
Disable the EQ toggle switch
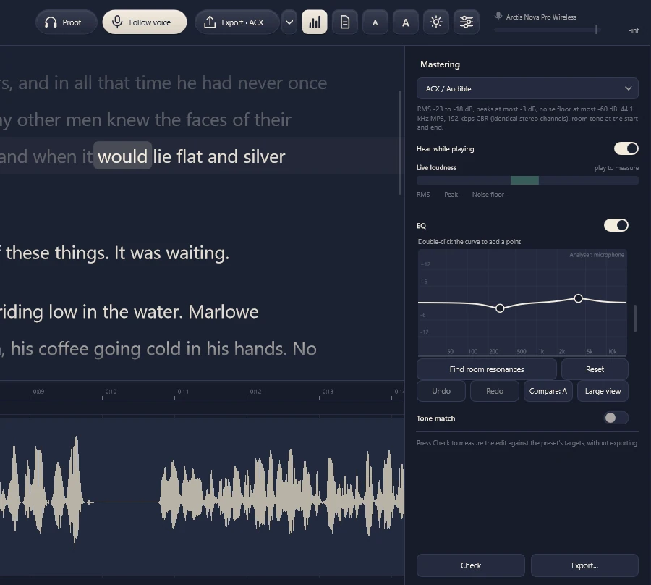pos(616,225)
